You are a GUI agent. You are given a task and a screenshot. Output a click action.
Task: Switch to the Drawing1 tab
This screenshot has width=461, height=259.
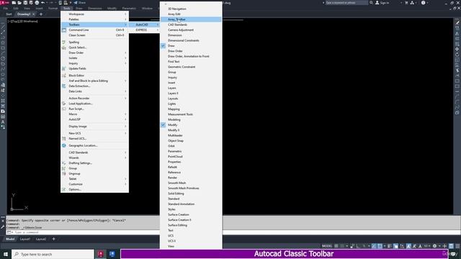pyautogui.click(x=24, y=14)
